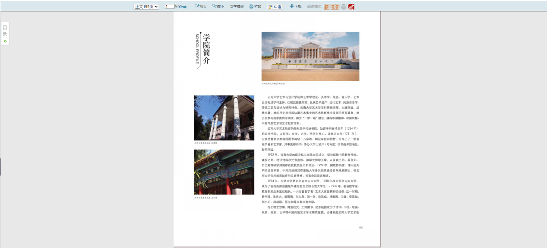Viewport: 547px width, 248px height.
Task: Switch to double-page reading mode icon
Action: pos(335,6)
